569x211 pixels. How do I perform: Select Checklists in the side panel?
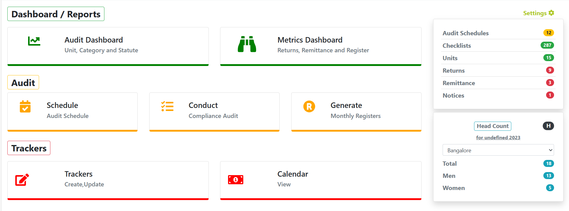coord(457,46)
